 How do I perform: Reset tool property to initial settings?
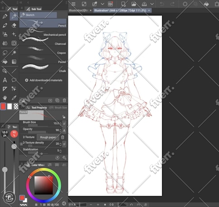(x=57, y=158)
